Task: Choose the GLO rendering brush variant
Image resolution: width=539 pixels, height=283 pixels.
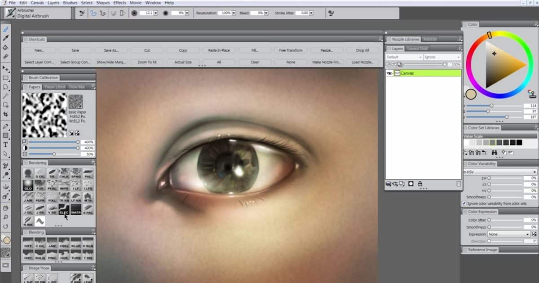Action: (x=28, y=186)
